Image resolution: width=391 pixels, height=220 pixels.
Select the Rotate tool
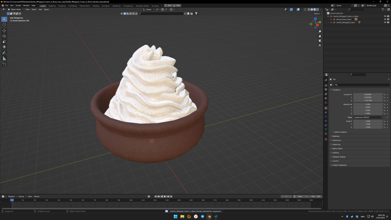(4, 36)
